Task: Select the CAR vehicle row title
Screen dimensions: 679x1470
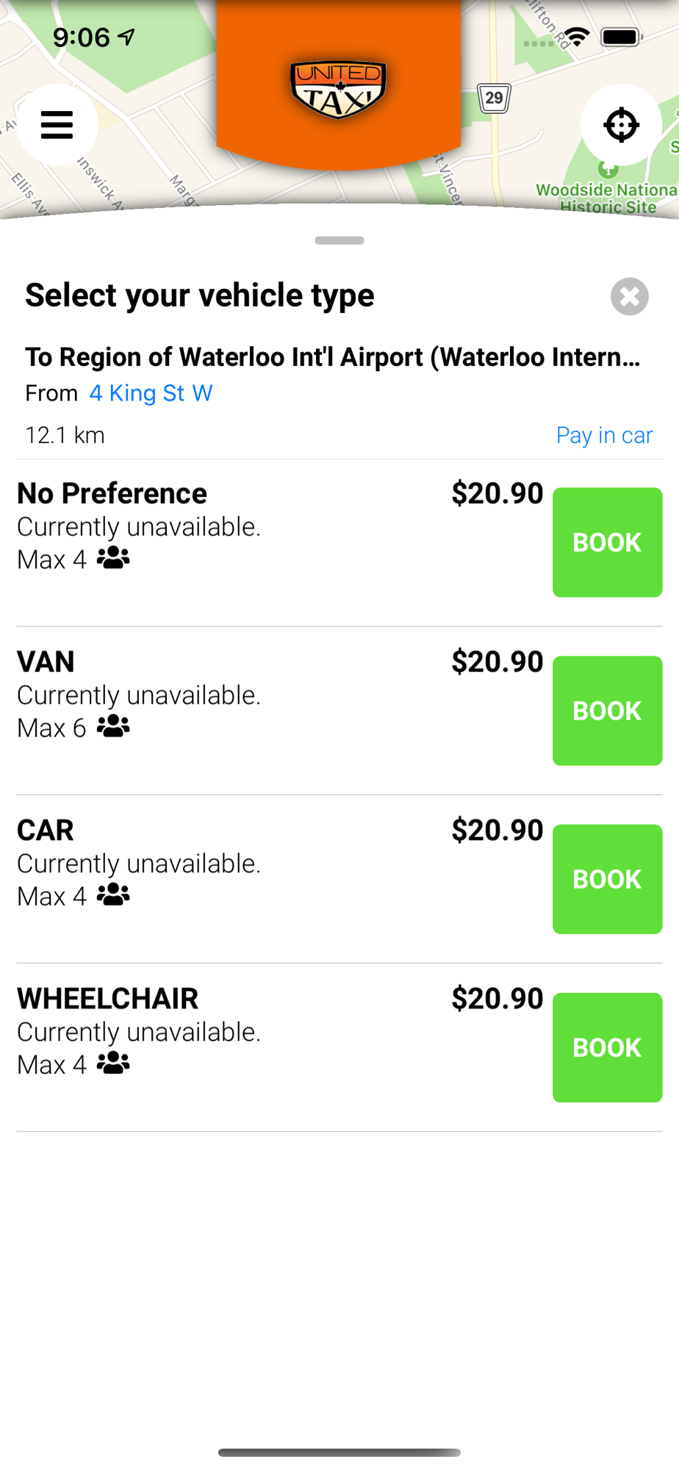Action: [x=46, y=831]
